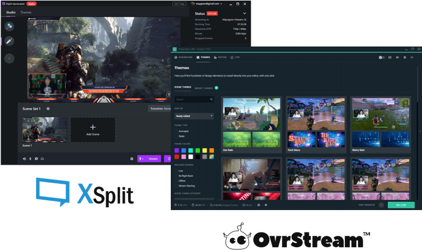422x250 pixels.
Task: Open the Starry Rain theme card
Action: pyautogui.click(x=380, y=125)
